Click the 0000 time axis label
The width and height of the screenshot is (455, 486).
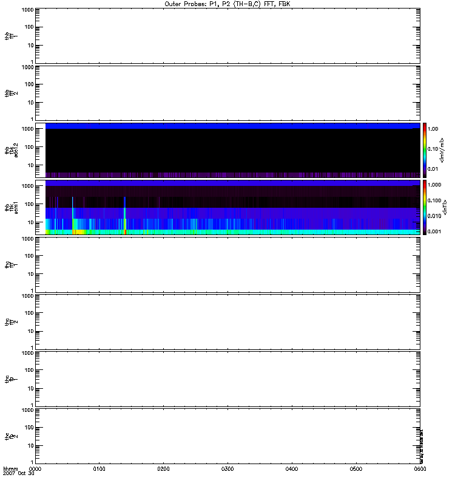35,469
